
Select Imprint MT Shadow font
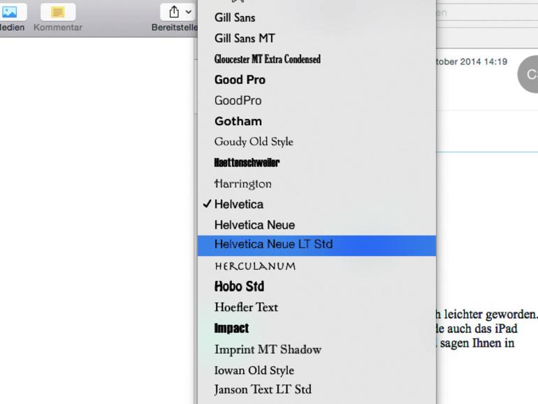tap(317, 349)
